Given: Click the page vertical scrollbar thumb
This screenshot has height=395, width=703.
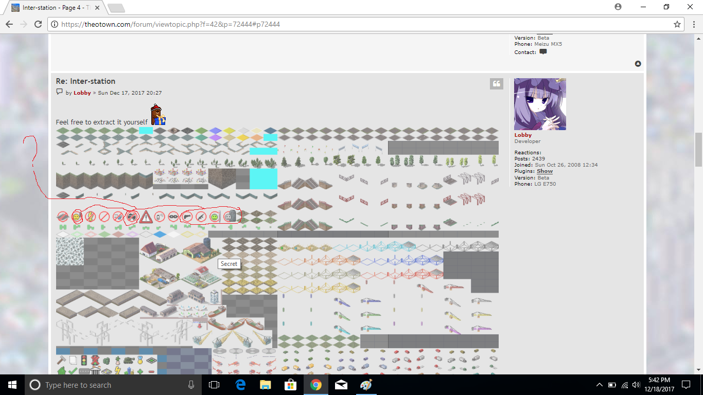Looking at the screenshot, I should (x=698, y=149).
